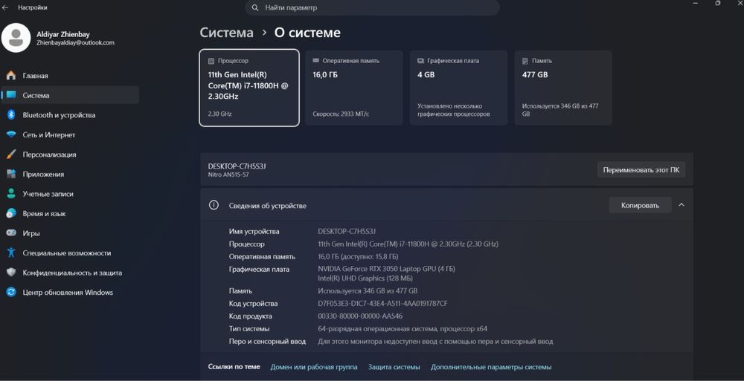The height and width of the screenshot is (381, 744).
Task: Select the Память 477 GB card
Action: [x=563, y=88]
